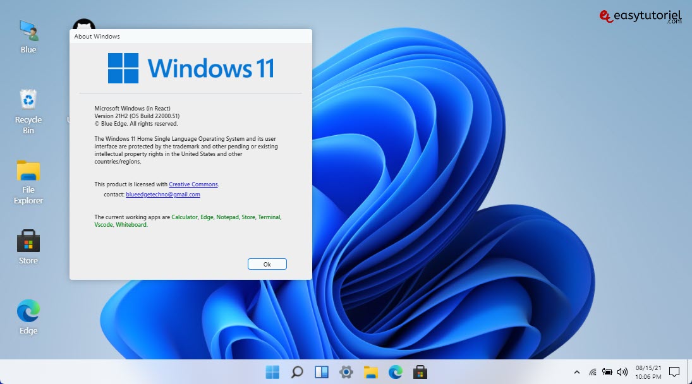The image size is (692, 384).
Task: Open the Blue desktop icon
Action: [28, 36]
